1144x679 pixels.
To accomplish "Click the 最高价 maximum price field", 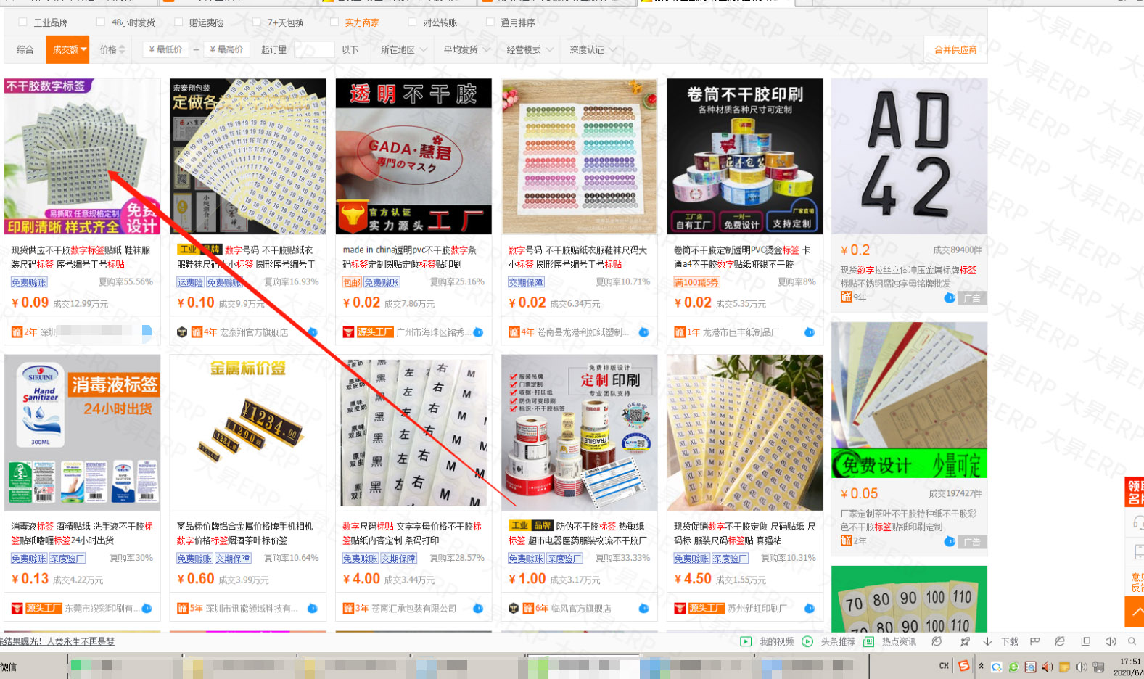I will (226, 49).
